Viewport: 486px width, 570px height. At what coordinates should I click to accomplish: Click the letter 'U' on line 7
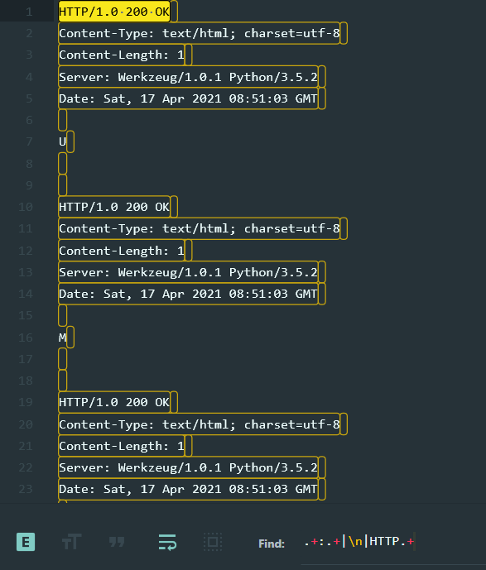click(62, 141)
